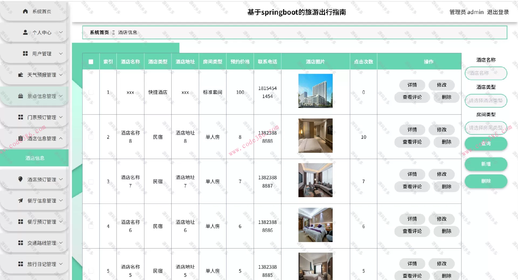
Task: Click the green 删除 button in right panel
Action: coord(486,181)
